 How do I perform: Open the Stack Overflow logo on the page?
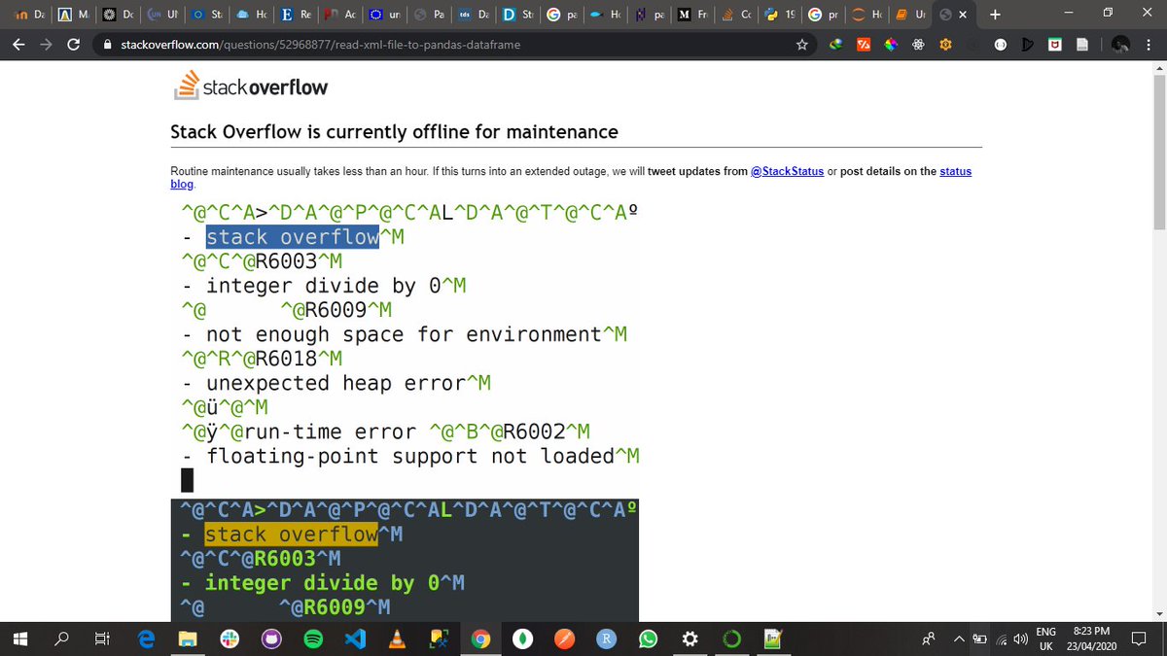[250, 87]
